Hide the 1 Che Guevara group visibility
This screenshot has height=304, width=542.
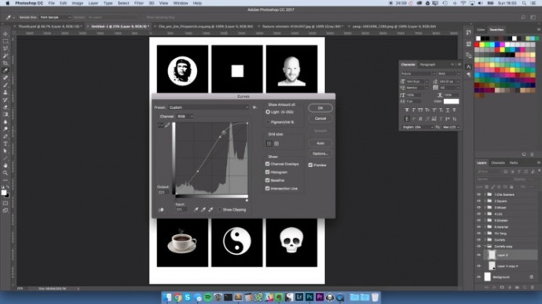478,194
